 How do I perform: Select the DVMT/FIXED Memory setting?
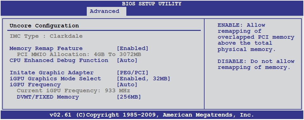pyautogui.click(x=48, y=97)
